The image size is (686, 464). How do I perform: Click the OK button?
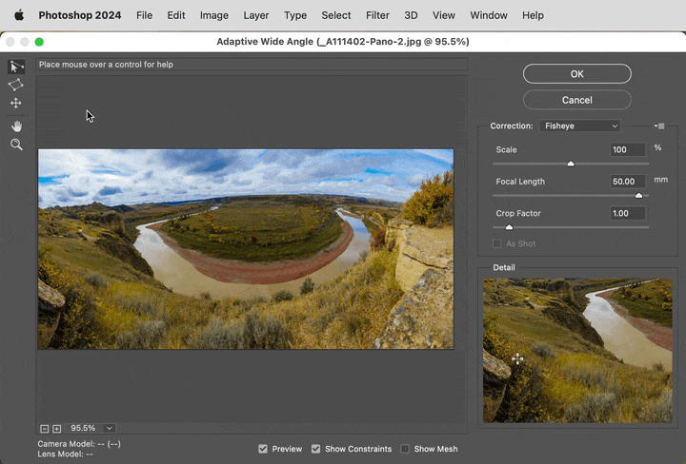(577, 74)
